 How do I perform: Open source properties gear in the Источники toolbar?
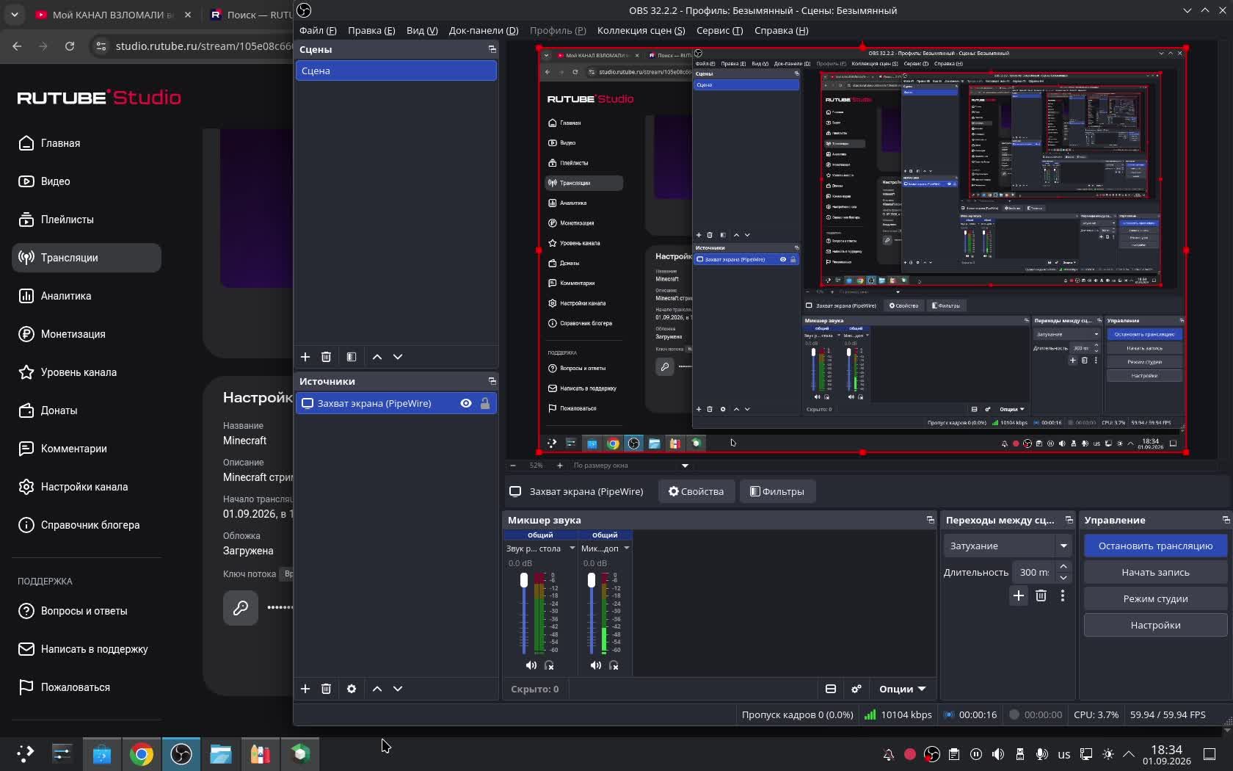point(352,689)
